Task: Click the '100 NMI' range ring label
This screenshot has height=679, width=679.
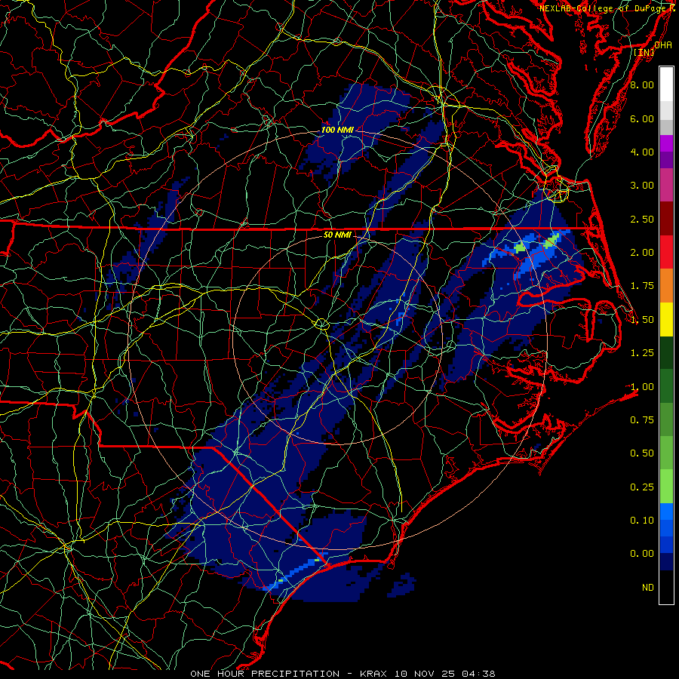Action: [x=337, y=130]
